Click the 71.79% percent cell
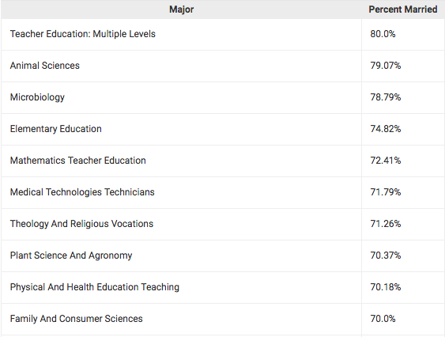The image size is (445, 337). (403, 192)
